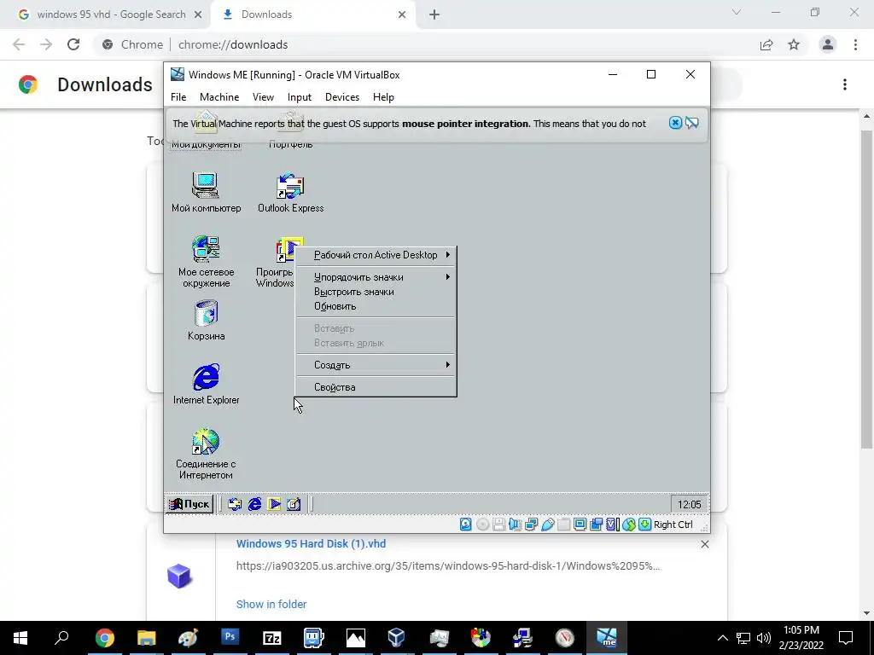Click Show in folder link
This screenshot has height=655, width=874.
point(271,604)
